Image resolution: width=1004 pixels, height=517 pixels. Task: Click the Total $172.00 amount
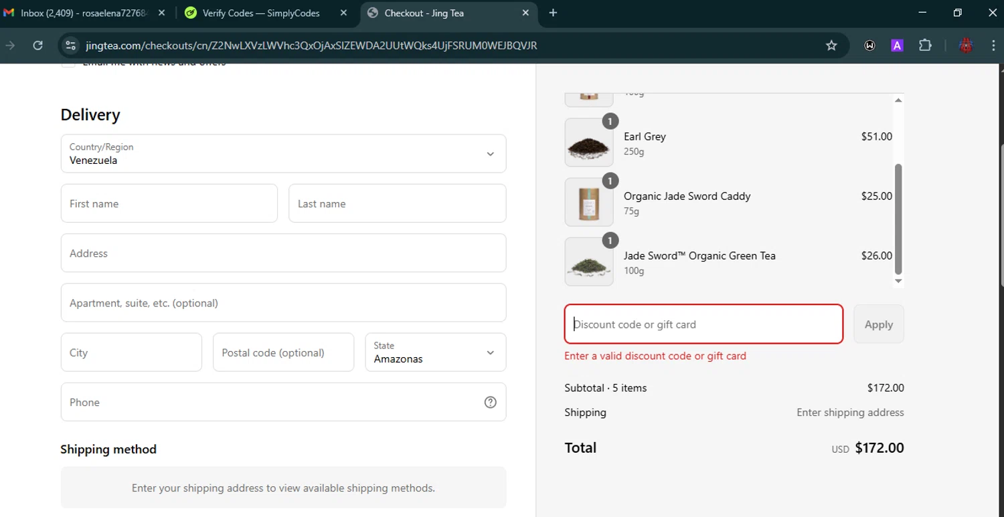tap(880, 448)
